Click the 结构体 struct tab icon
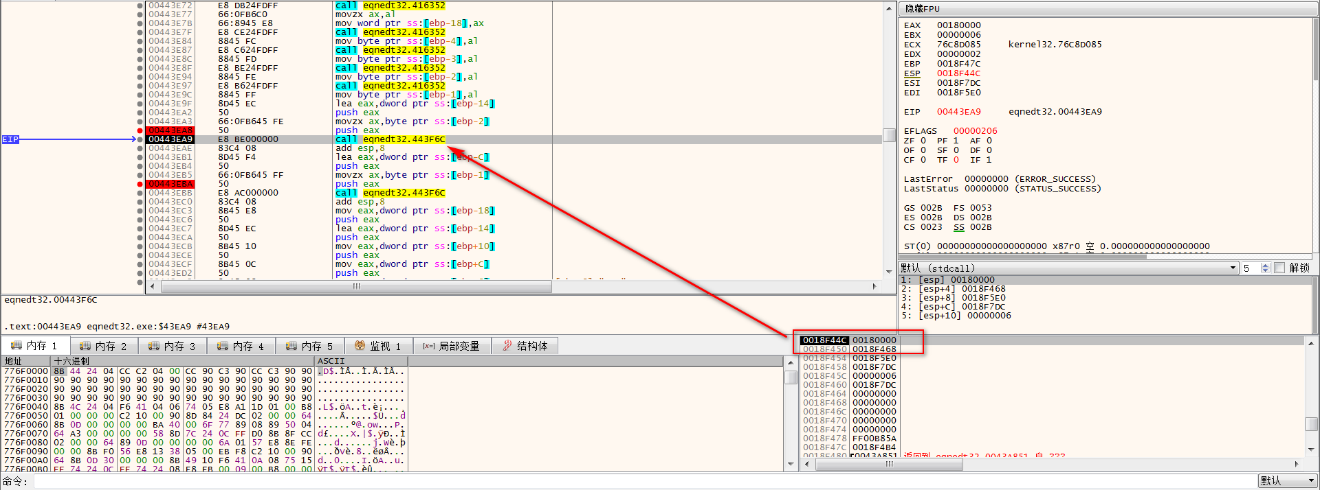Image resolution: width=1320 pixels, height=490 pixels. pyautogui.click(x=507, y=346)
